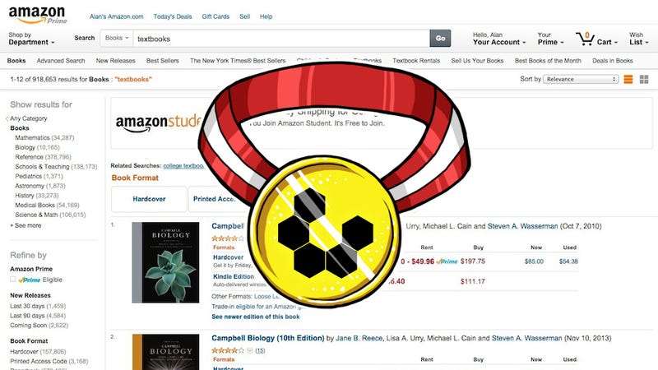Click the Go search button
The image size is (658, 370).
click(x=440, y=38)
